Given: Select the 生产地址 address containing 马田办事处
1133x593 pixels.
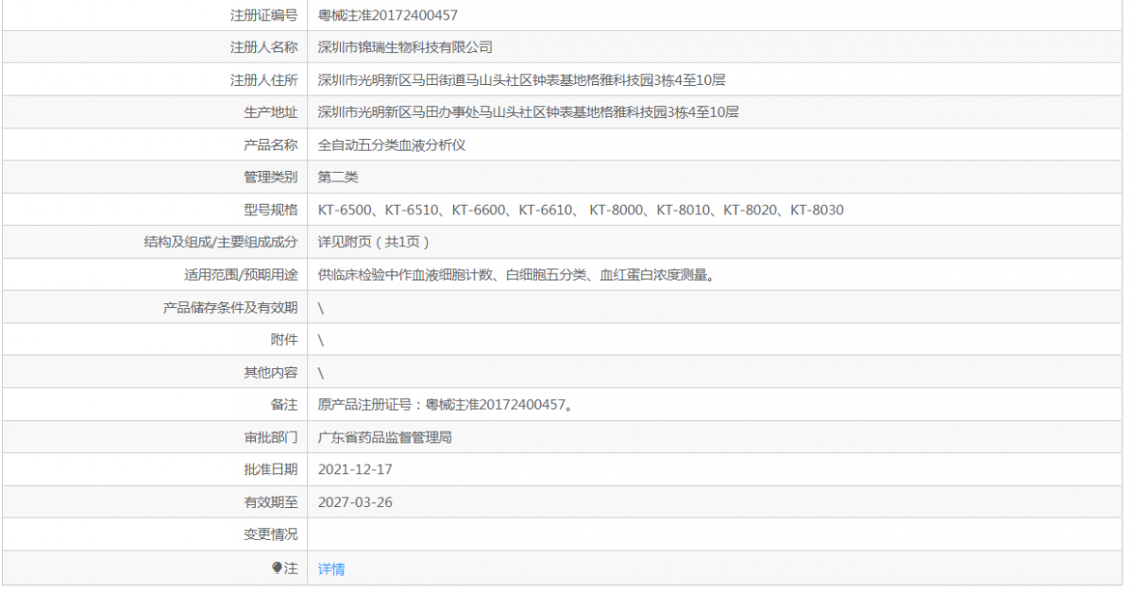Looking at the screenshot, I should coord(528,112).
